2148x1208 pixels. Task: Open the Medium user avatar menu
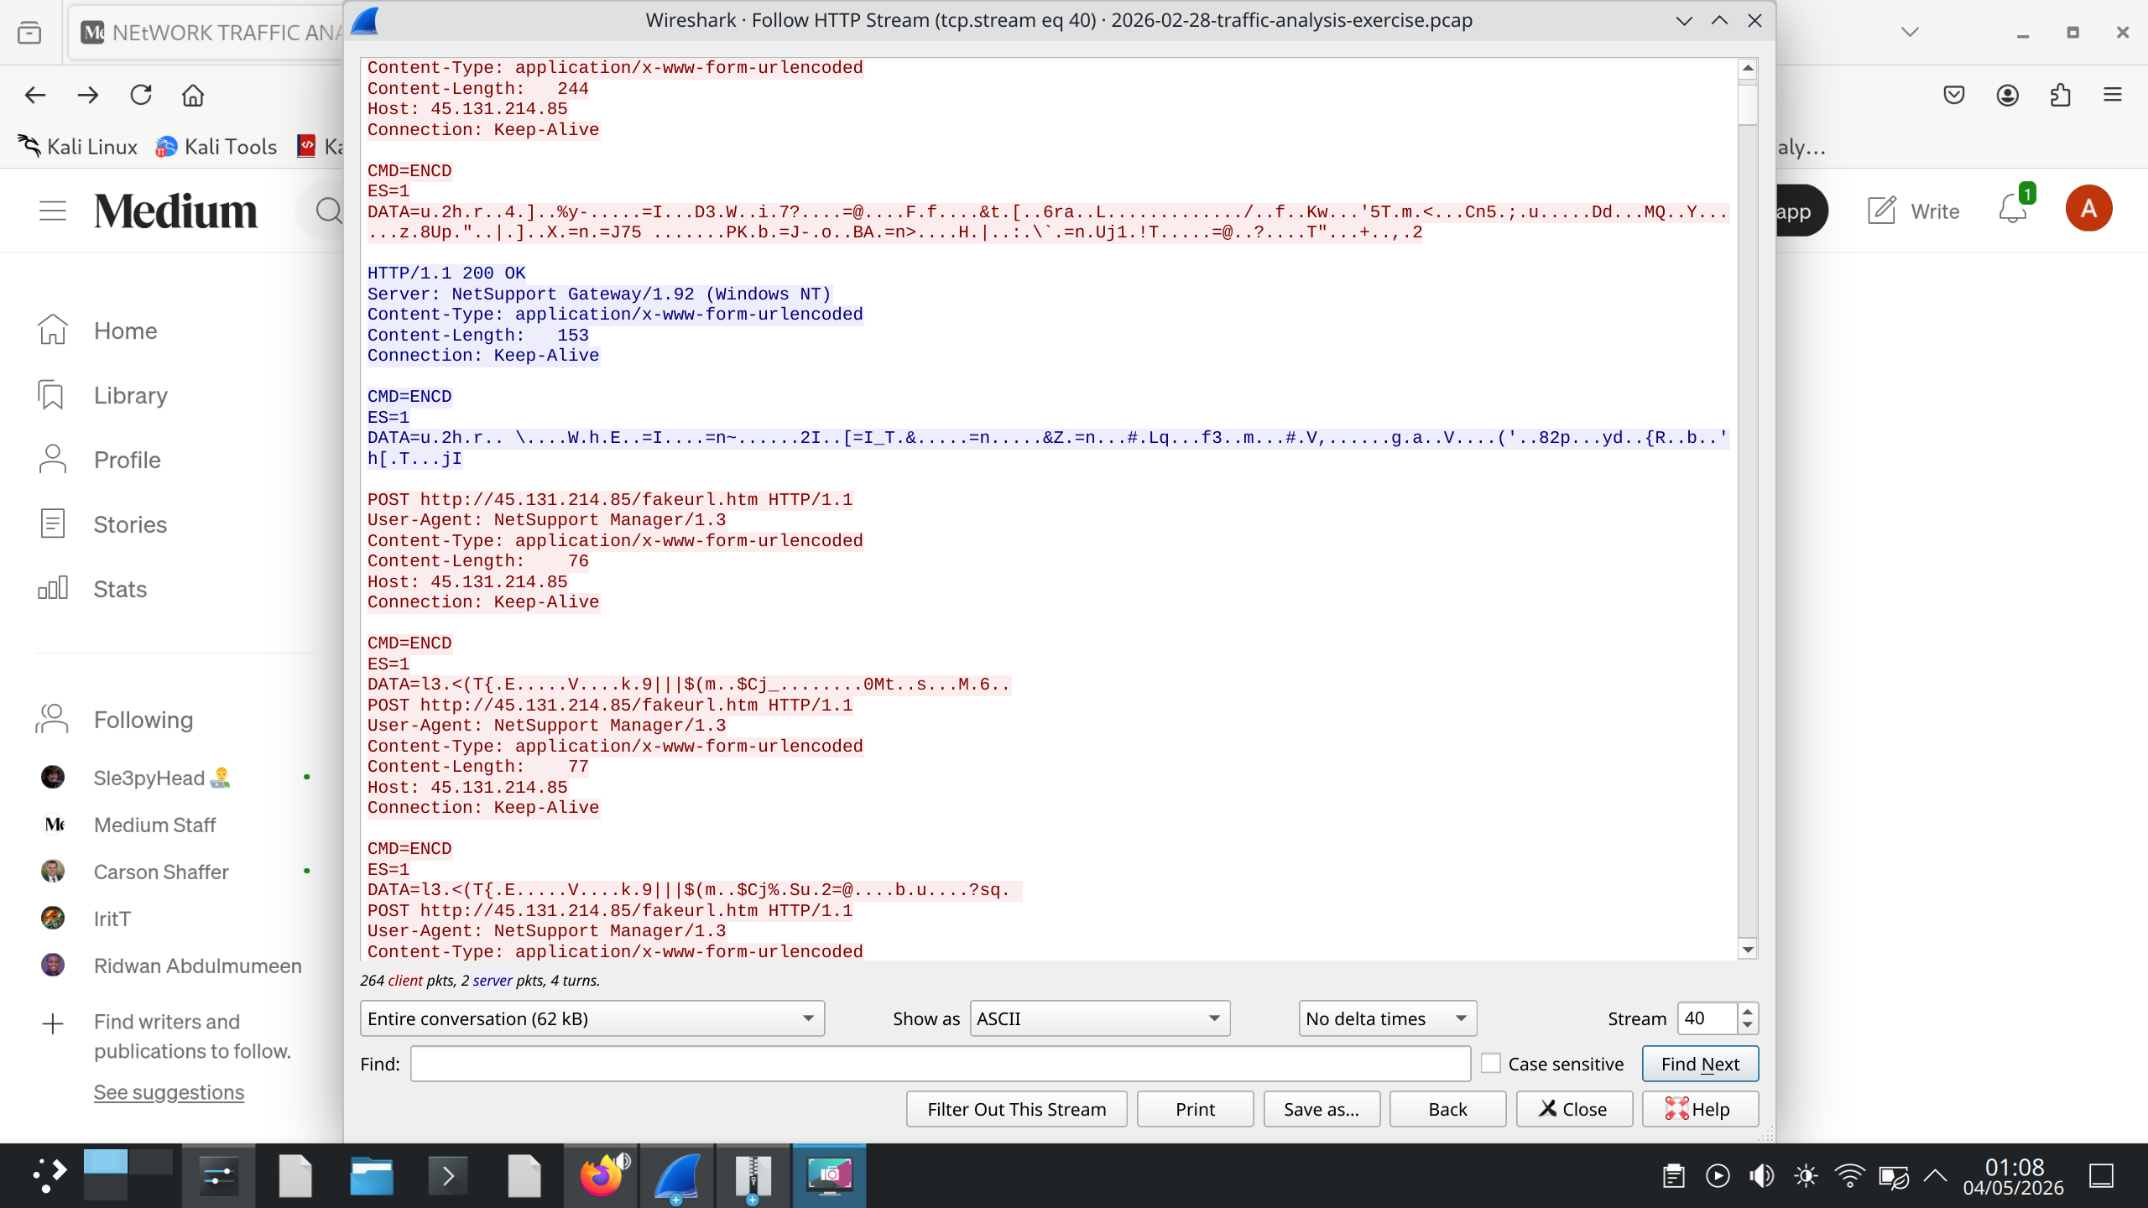(x=2088, y=209)
